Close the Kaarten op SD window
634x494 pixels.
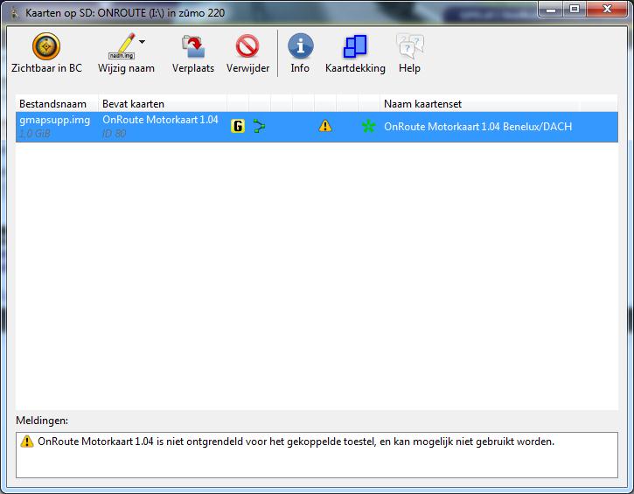coord(607,9)
